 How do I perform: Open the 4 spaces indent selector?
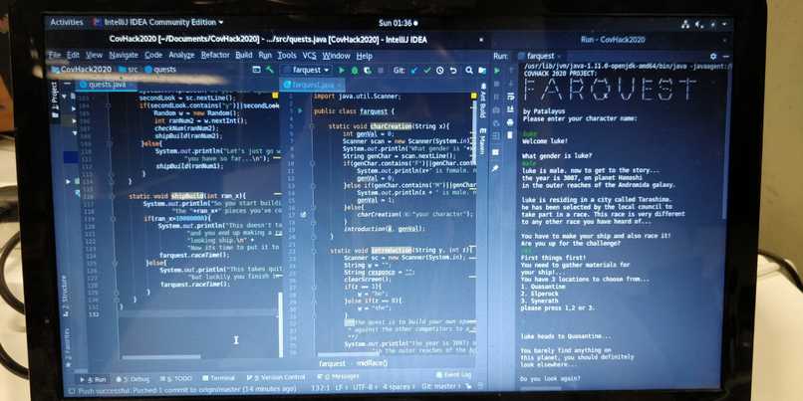(400, 387)
